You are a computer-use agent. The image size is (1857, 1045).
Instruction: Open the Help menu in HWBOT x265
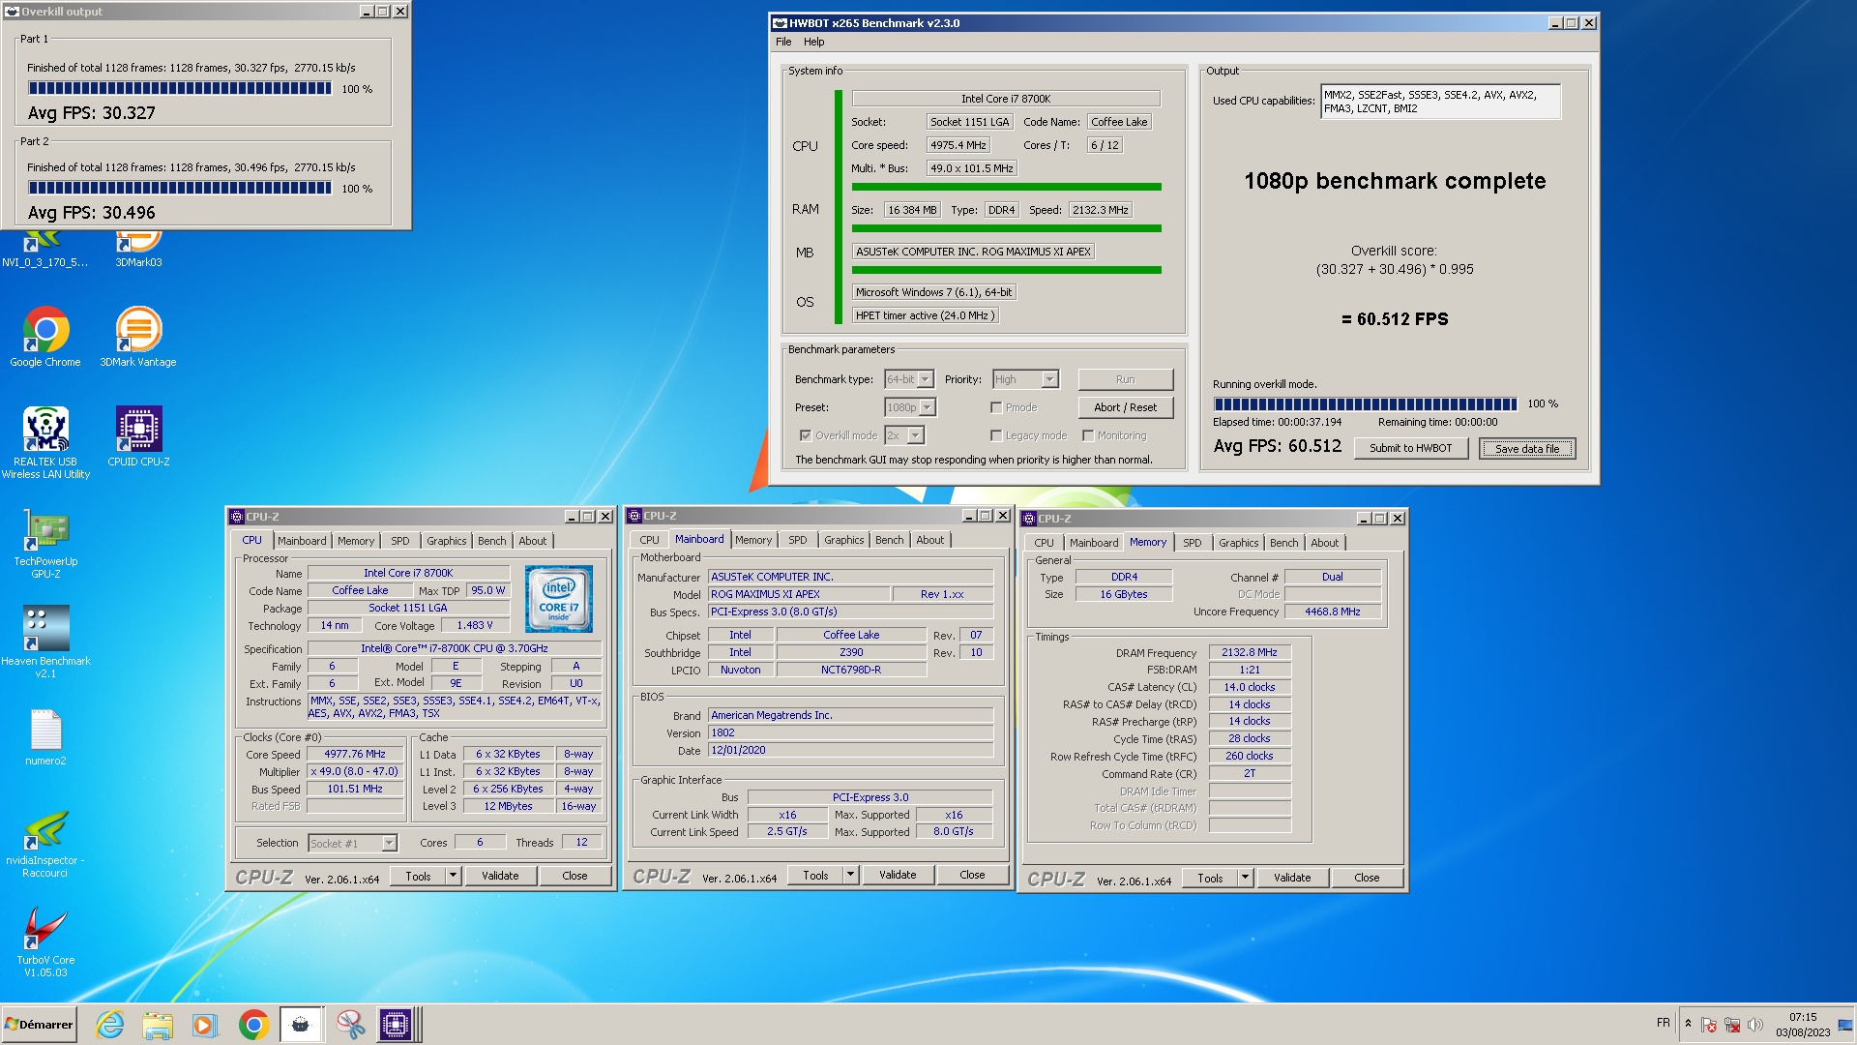(x=813, y=42)
